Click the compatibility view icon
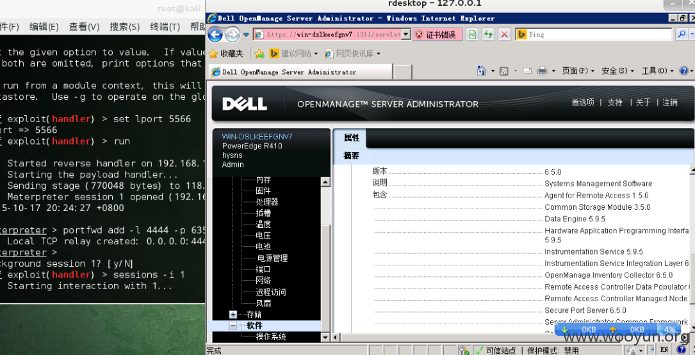The height and width of the screenshot is (355, 695). coord(473,35)
